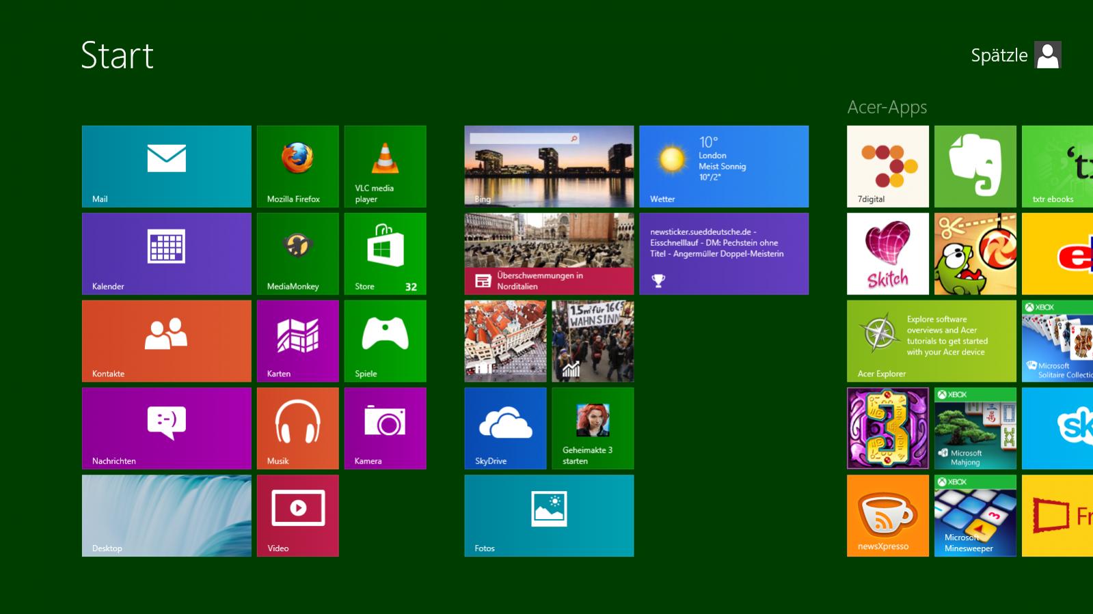Image resolution: width=1093 pixels, height=614 pixels.
Task: Click the user profile picture icon
Action: coord(1047,55)
